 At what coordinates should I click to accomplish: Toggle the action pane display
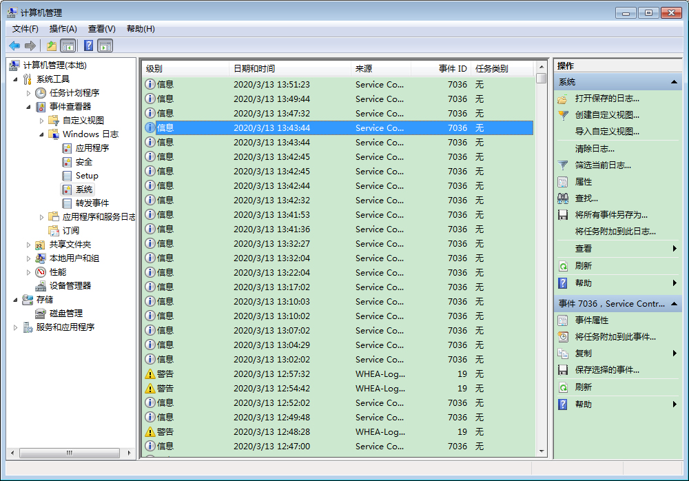coord(104,45)
